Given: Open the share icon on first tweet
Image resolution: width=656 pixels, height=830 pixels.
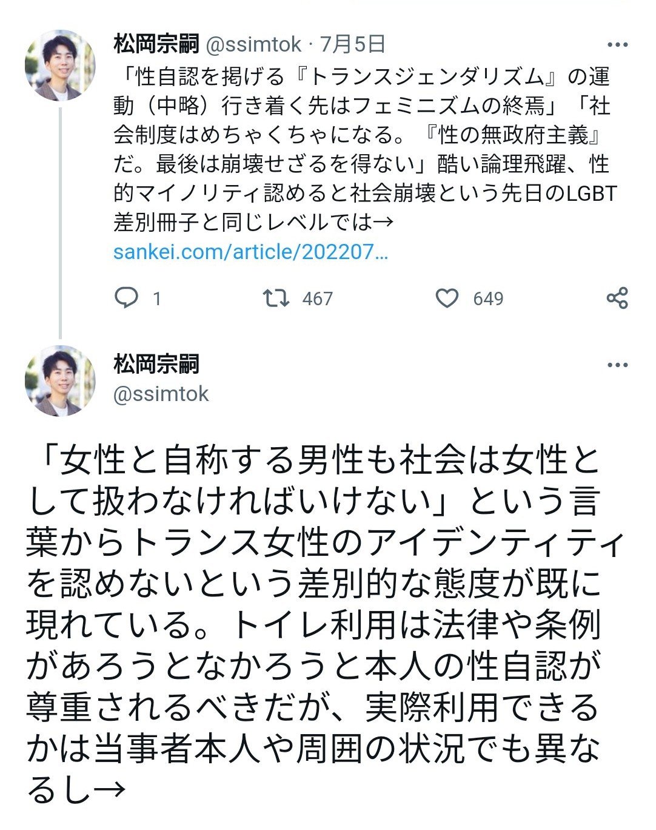Looking at the screenshot, I should [617, 298].
